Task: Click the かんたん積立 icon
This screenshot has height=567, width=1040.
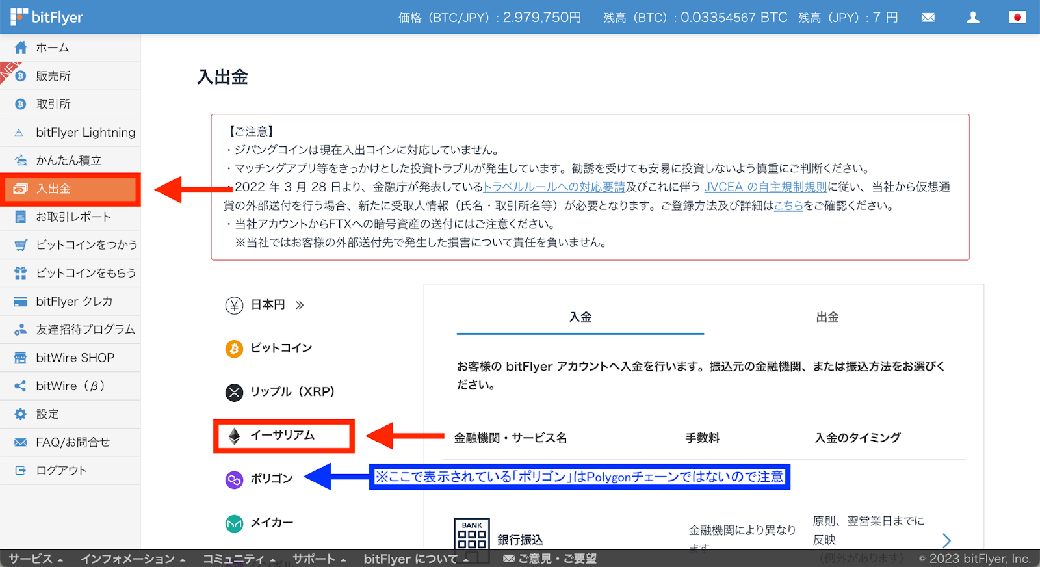Action: coord(21,161)
